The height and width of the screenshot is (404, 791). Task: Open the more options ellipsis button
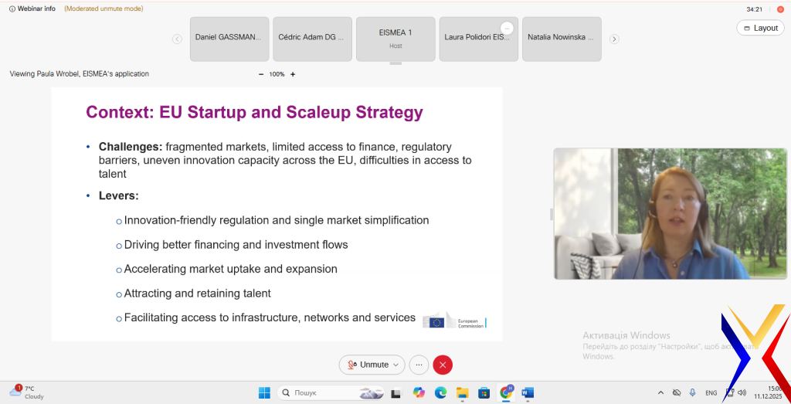click(419, 365)
